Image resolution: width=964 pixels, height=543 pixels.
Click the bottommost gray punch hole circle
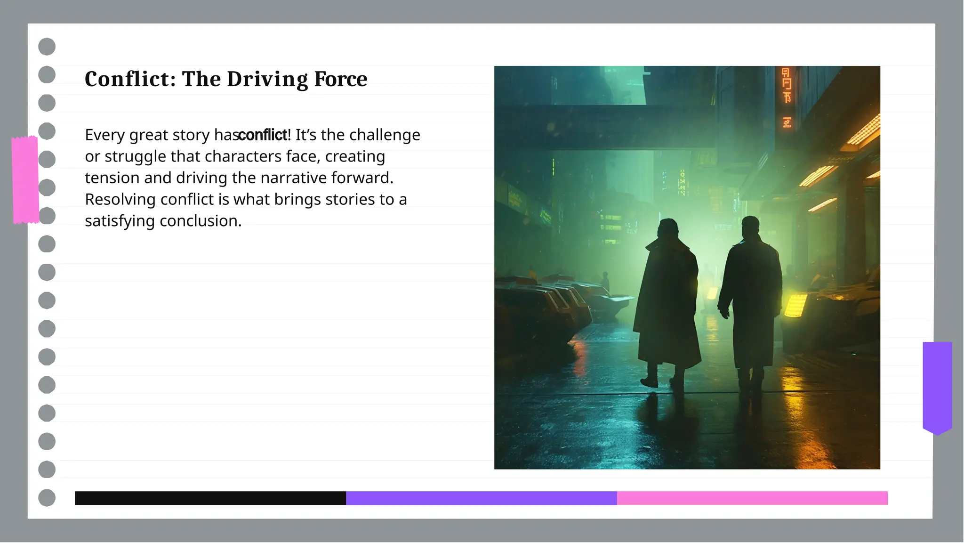pos(47,498)
